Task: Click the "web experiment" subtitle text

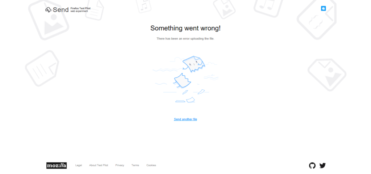Action: click(79, 11)
